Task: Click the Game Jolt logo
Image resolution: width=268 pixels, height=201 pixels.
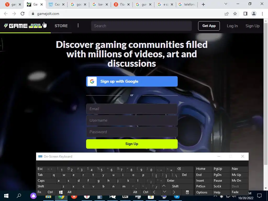Action: (23, 26)
